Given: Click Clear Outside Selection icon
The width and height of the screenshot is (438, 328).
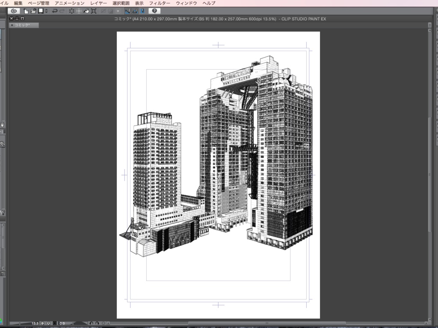Looking at the screenshot, I should 79,11.
